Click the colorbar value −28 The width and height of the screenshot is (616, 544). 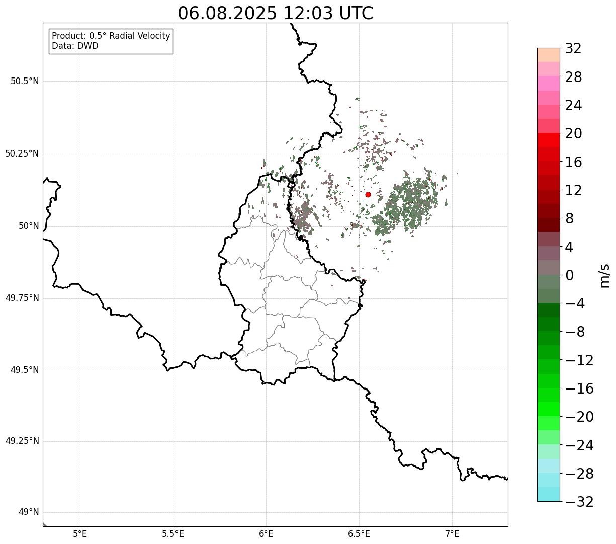(x=579, y=474)
